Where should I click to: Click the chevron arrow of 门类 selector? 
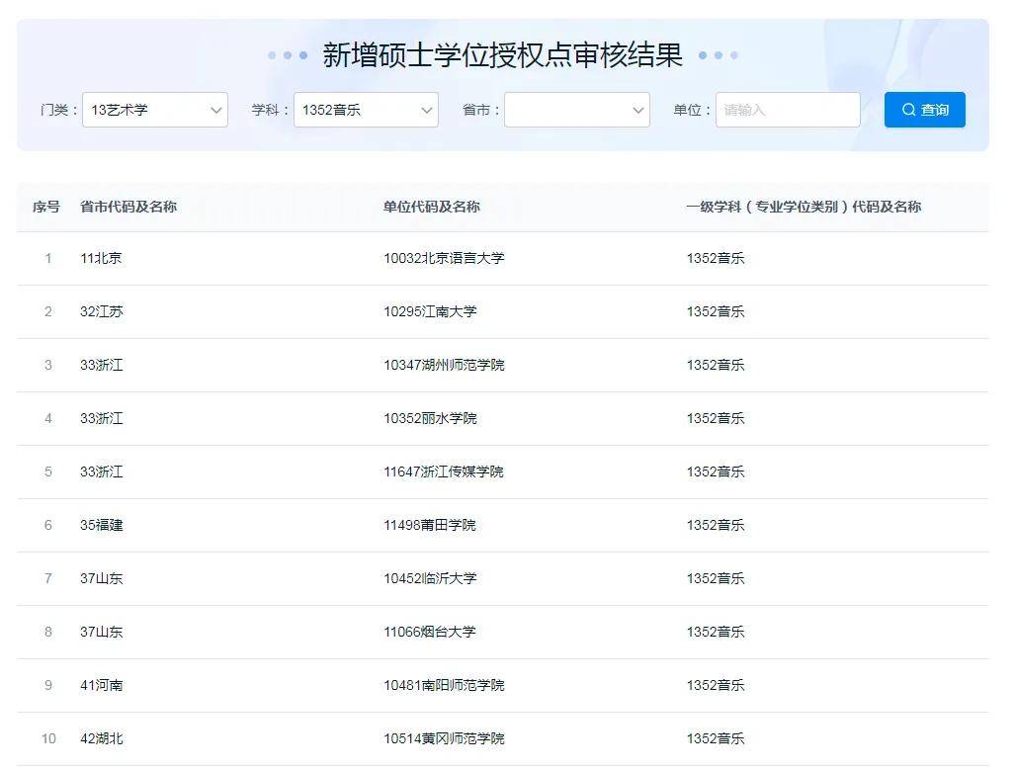pyautogui.click(x=216, y=110)
